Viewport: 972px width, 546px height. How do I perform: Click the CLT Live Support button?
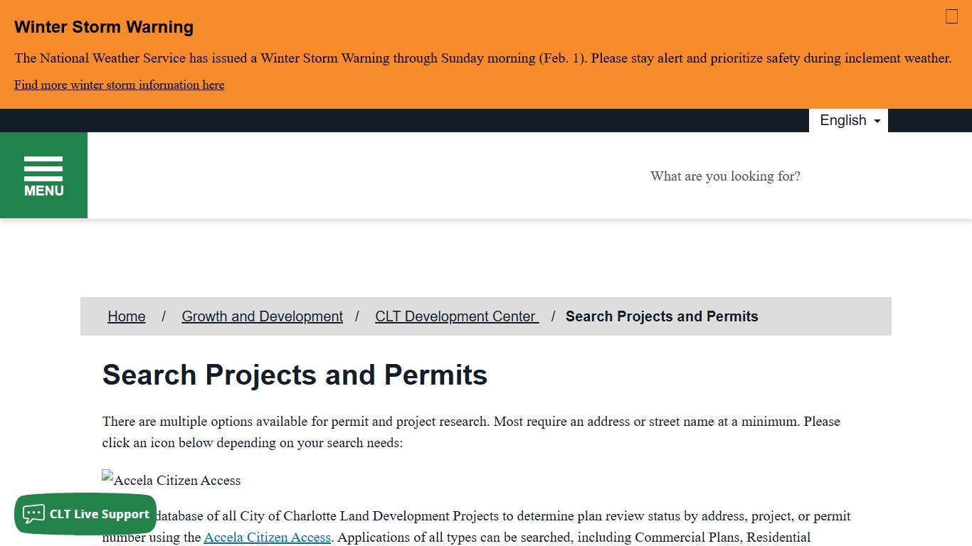tap(85, 513)
